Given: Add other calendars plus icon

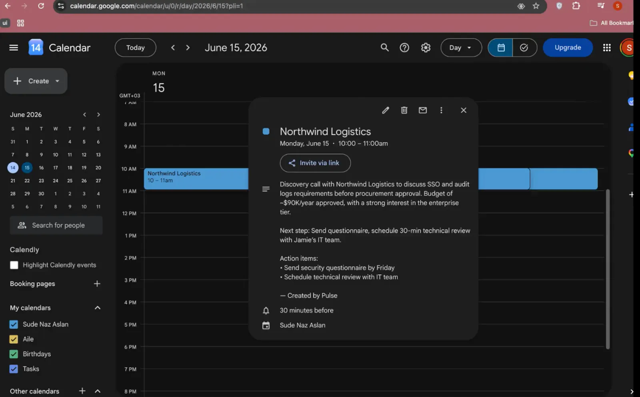Looking at the screenshot, I should [82, 391].
